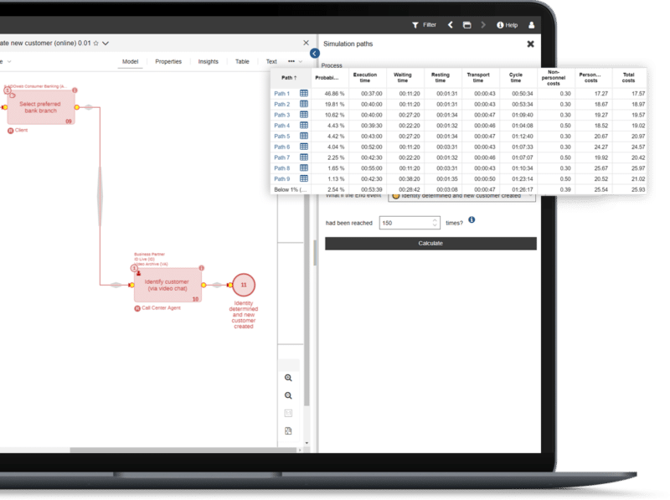Click the info icon beside times field

tap(472, 220)
